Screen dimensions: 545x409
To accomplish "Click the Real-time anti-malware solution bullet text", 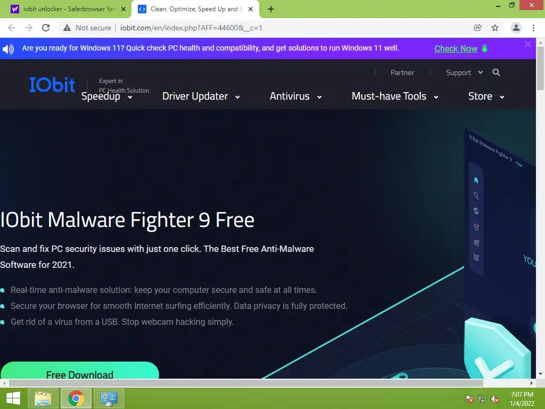I will click(x=164, y=290).
